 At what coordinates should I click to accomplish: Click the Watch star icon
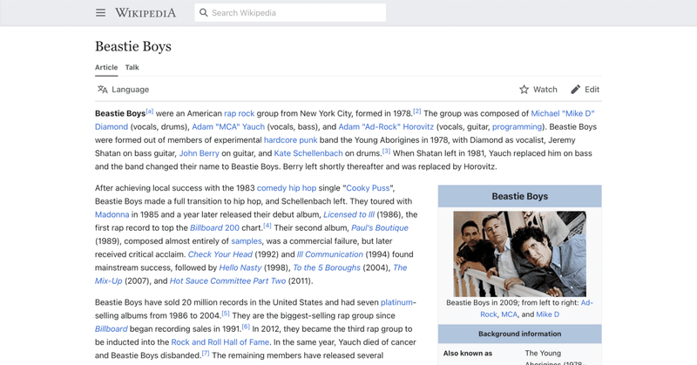coord(524,89)
